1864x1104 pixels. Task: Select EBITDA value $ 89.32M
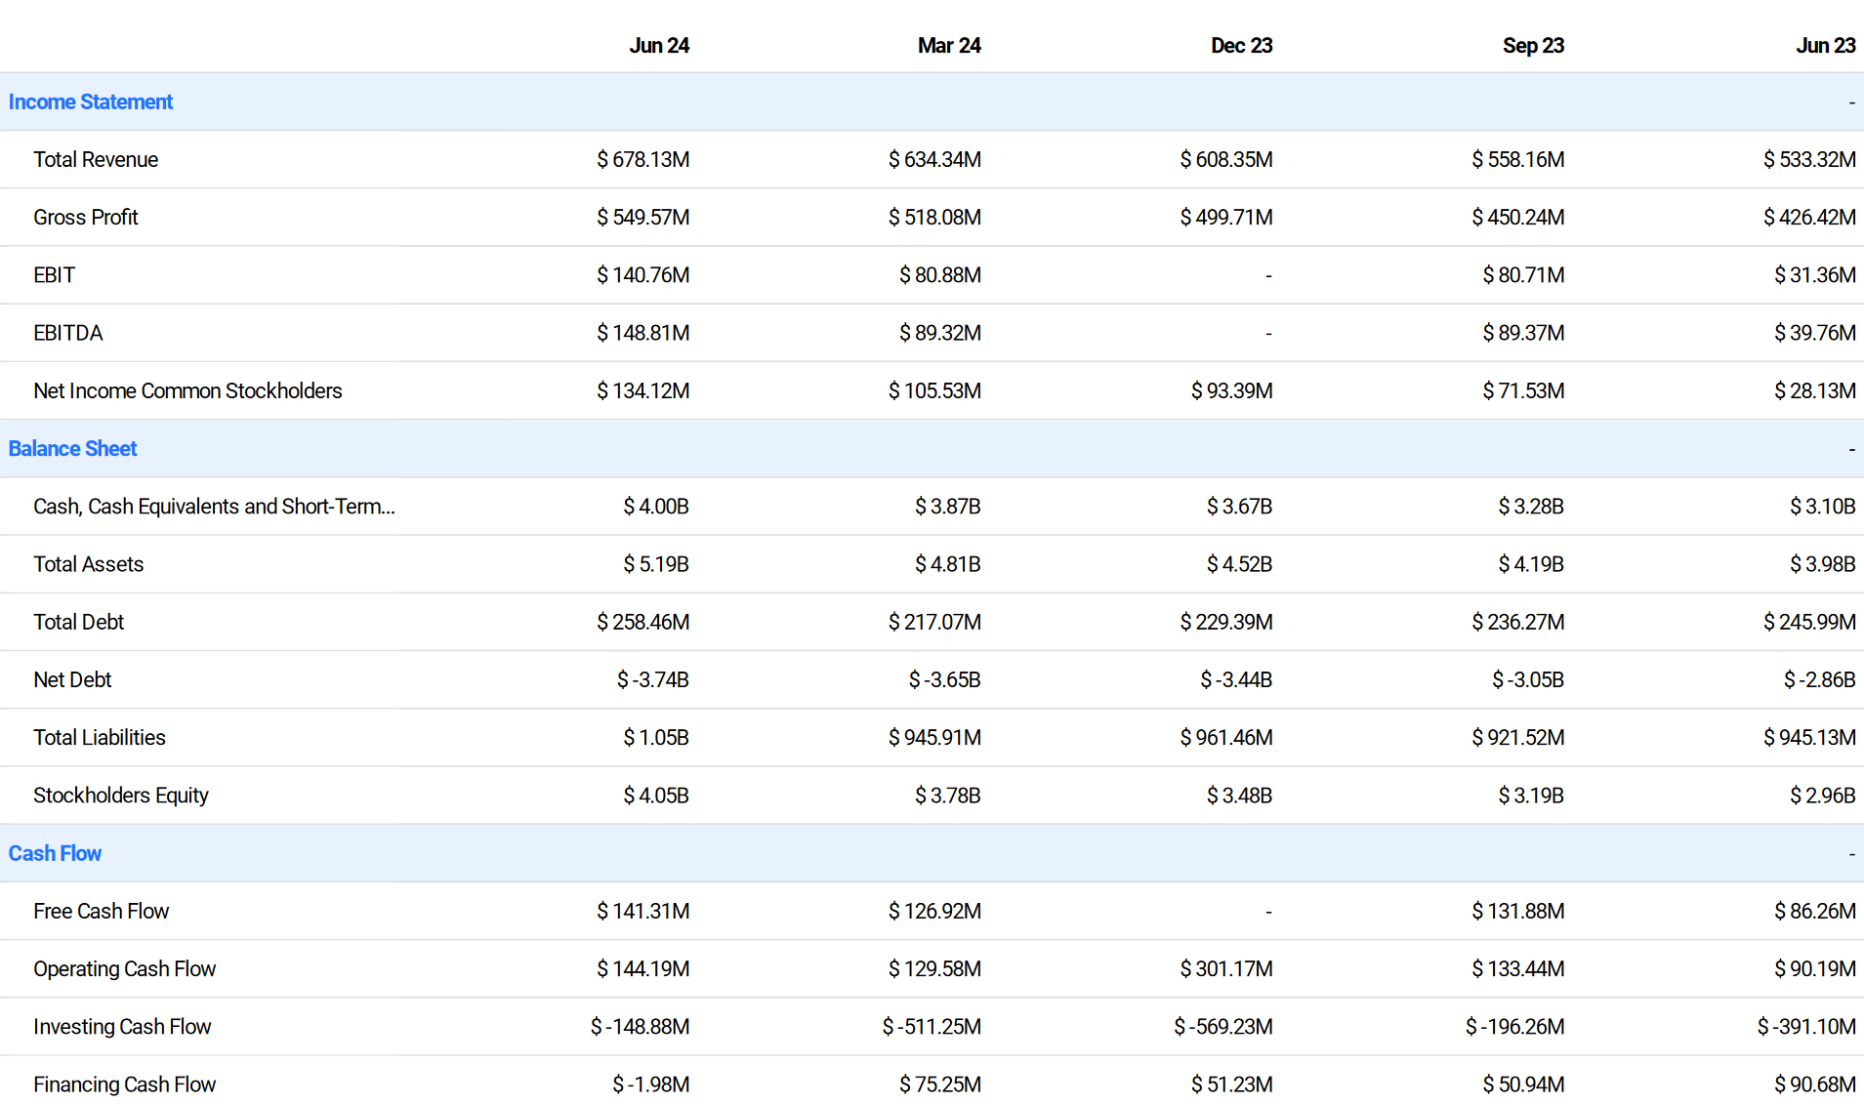[940, 333]
